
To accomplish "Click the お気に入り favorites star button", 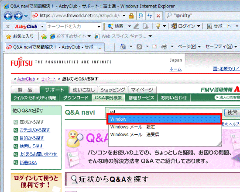I will [20, 36].
